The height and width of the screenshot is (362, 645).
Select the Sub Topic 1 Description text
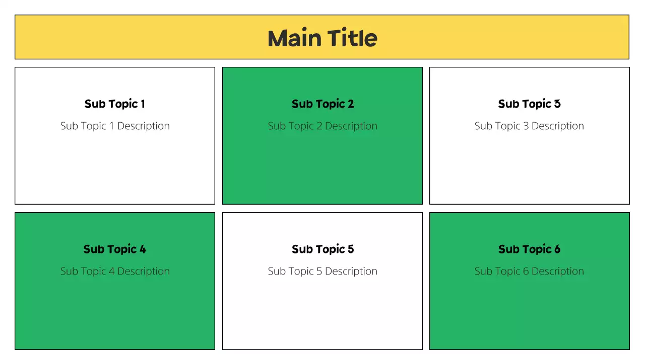point(115,126)
